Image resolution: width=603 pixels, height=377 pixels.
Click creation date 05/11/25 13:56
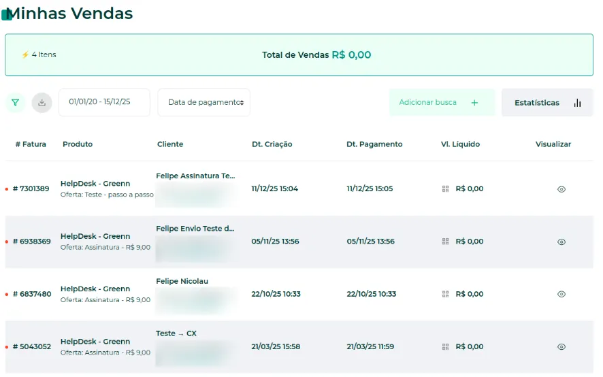(276, 242)
